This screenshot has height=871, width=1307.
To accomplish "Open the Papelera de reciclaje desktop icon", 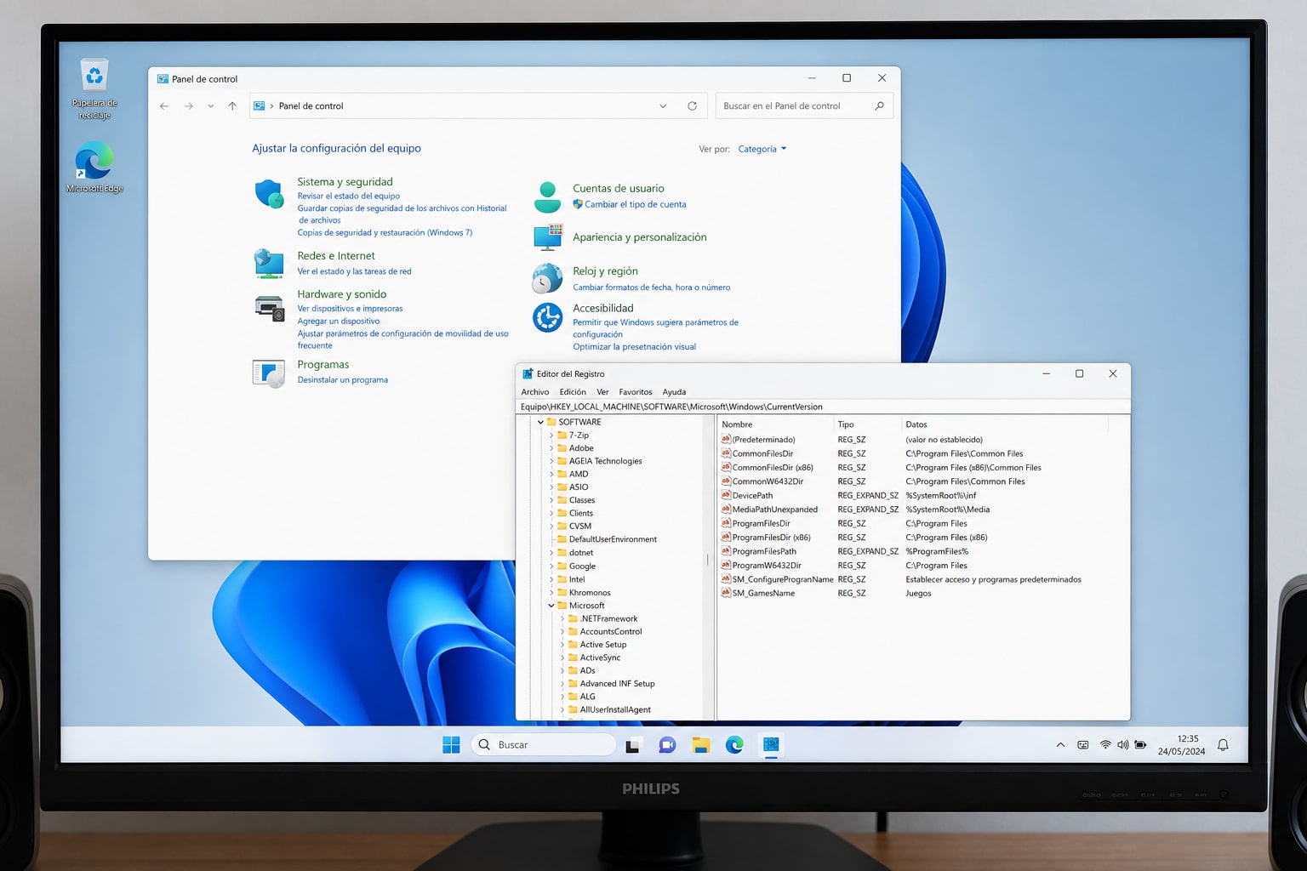I will point(94,89).
